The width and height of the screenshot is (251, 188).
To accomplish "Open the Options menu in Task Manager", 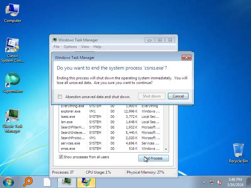I will coord(70,47).
